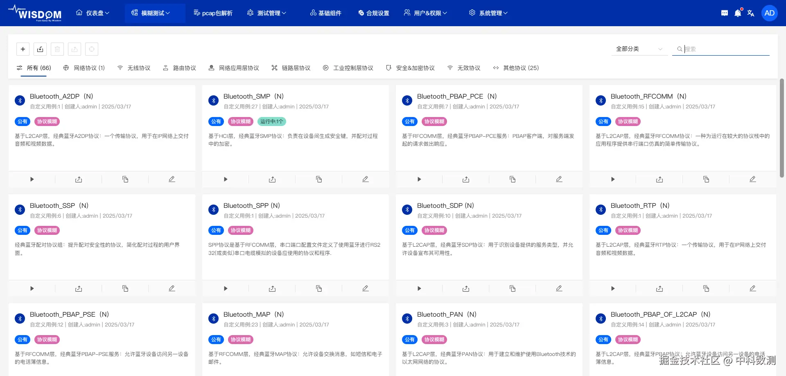Run the Bluetooth_A2DP protocol test

[32, 179]
